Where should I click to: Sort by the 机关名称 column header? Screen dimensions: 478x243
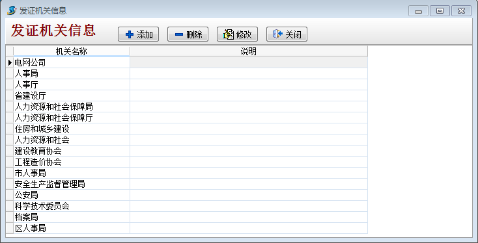pyautogui.click(x=72, y=51)
